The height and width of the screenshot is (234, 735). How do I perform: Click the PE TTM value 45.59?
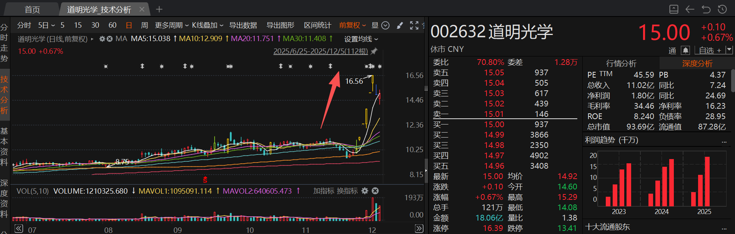pos(644,75)
